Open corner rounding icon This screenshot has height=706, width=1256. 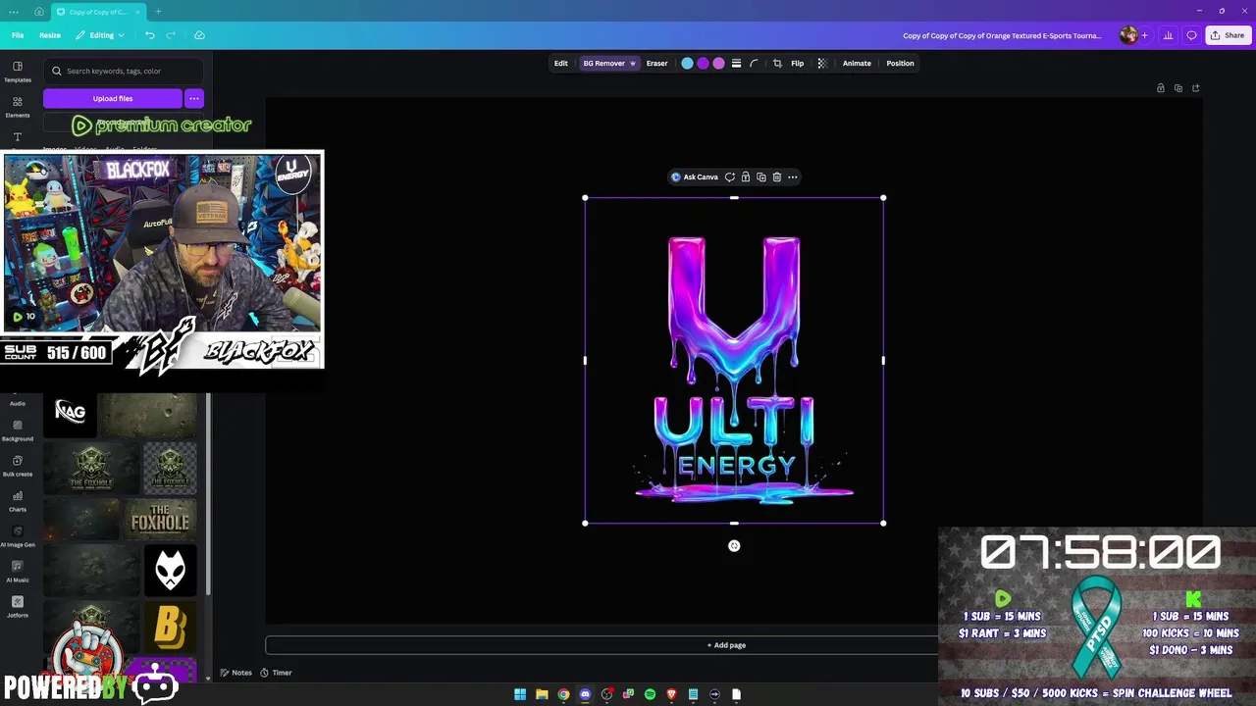pyautogui.click(x=754, y=64)
